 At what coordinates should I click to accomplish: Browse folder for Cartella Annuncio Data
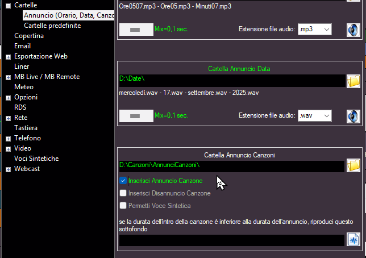click(353, 81)
